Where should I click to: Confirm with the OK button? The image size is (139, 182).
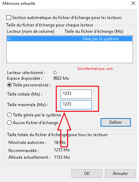click(87, 174)
